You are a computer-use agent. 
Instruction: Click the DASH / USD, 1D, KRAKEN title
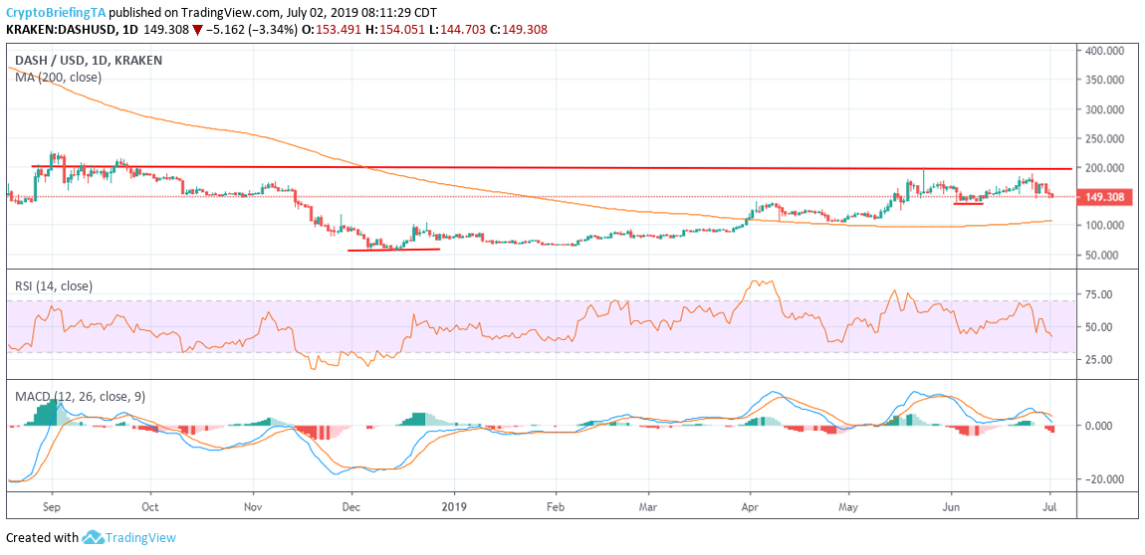pyautogui.click(x=89, y=61)
